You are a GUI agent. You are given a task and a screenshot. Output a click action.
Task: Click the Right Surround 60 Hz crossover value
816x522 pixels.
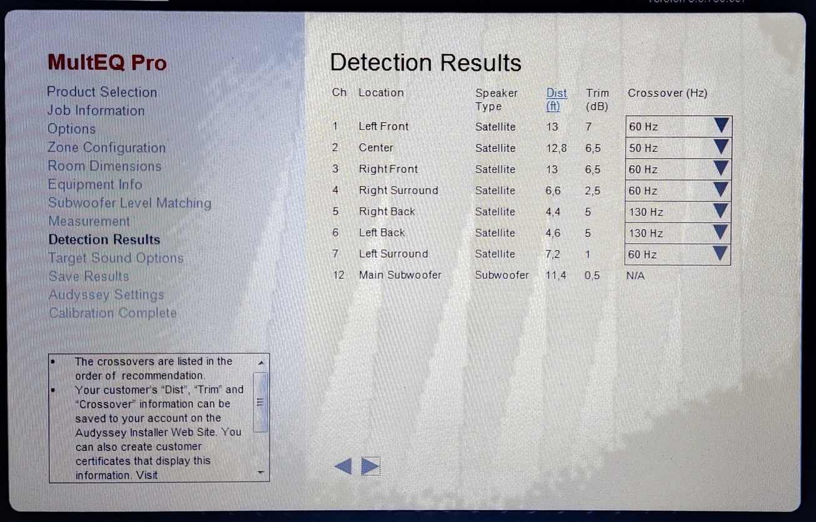[643, 191]
